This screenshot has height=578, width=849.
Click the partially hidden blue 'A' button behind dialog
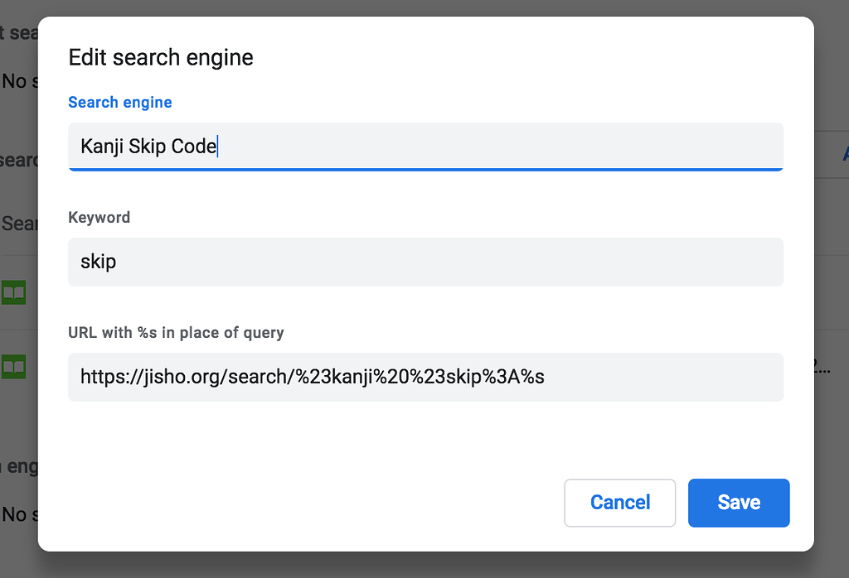tap(844, 154)
